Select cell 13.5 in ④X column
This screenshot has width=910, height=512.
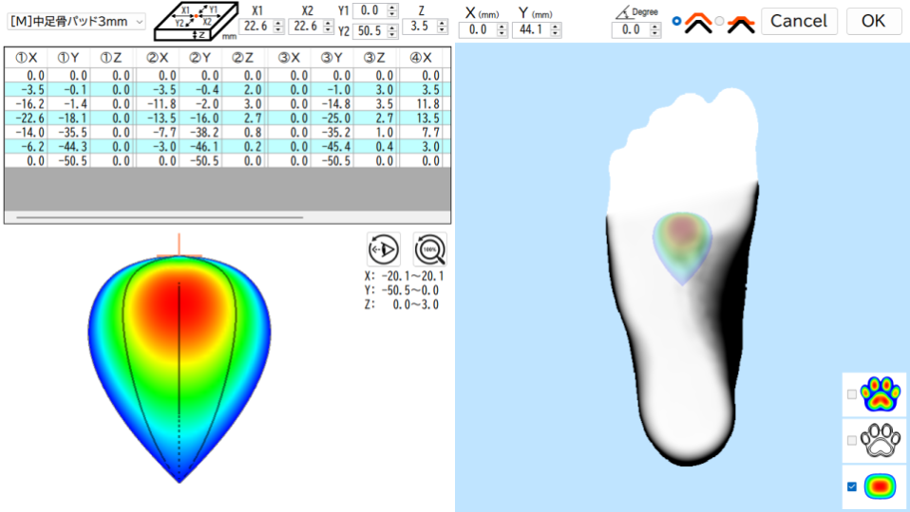(x=421, y=119)
